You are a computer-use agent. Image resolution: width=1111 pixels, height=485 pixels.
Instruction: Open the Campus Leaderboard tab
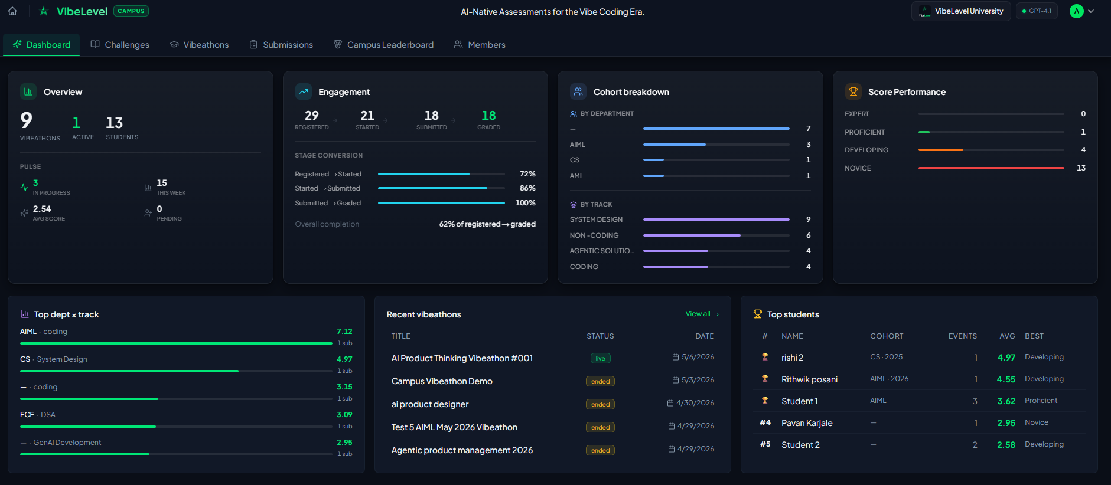(383, 45)
